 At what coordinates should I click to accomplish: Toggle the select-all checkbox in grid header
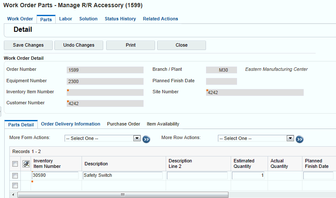point(15,164)
